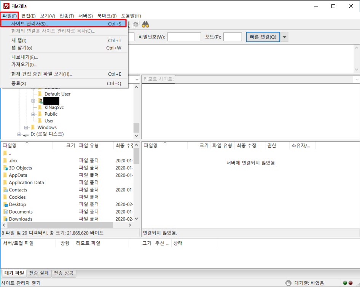Viewport: 360px width, 287px height.
Task: Open the local site path dropdown
Action: [137, 80]
